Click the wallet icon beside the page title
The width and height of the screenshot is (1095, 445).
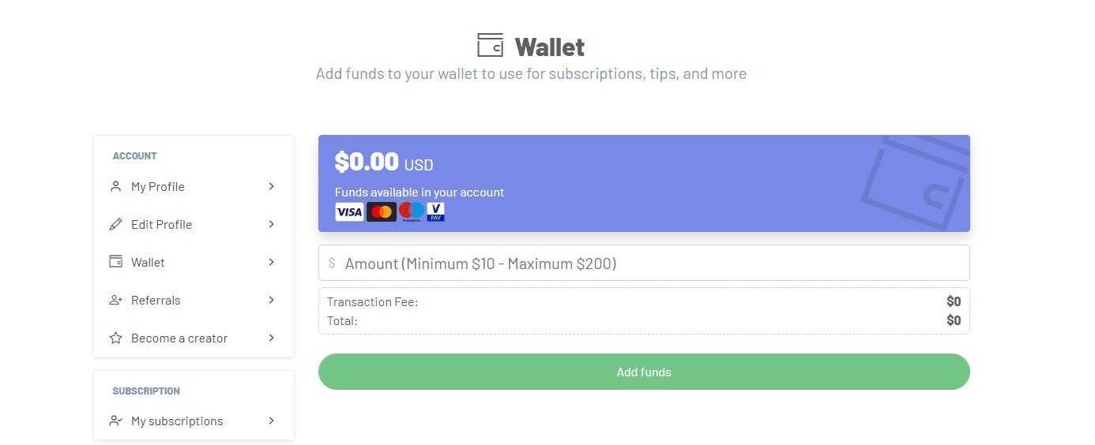[490, 45]
